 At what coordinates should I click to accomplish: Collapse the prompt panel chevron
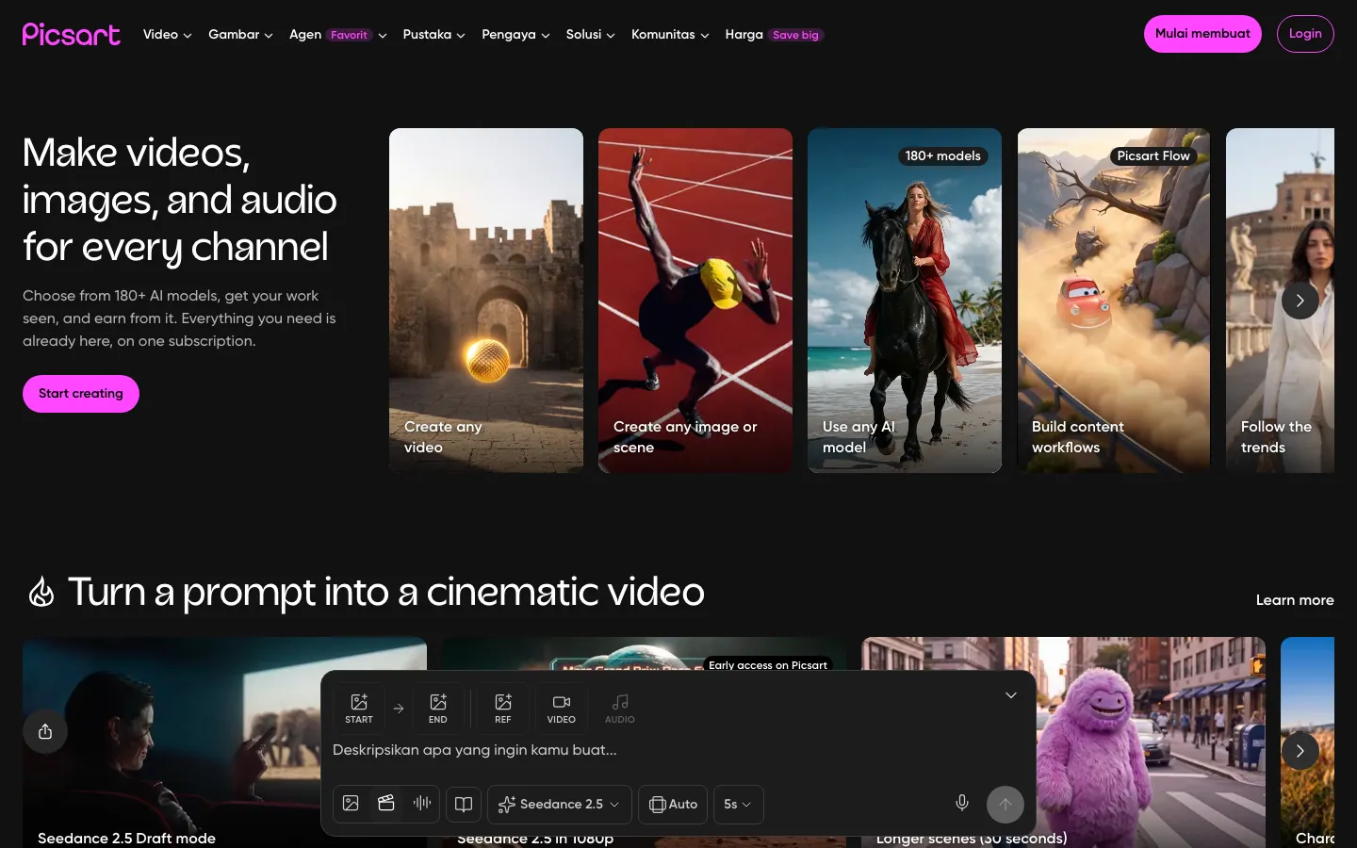point(1011,695)
